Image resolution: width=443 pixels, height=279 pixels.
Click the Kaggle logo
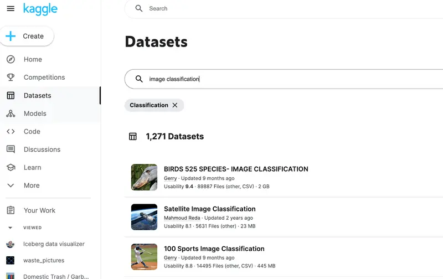[40, 9]
